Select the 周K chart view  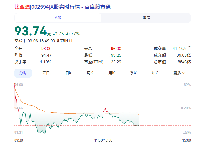pos(90,73)
